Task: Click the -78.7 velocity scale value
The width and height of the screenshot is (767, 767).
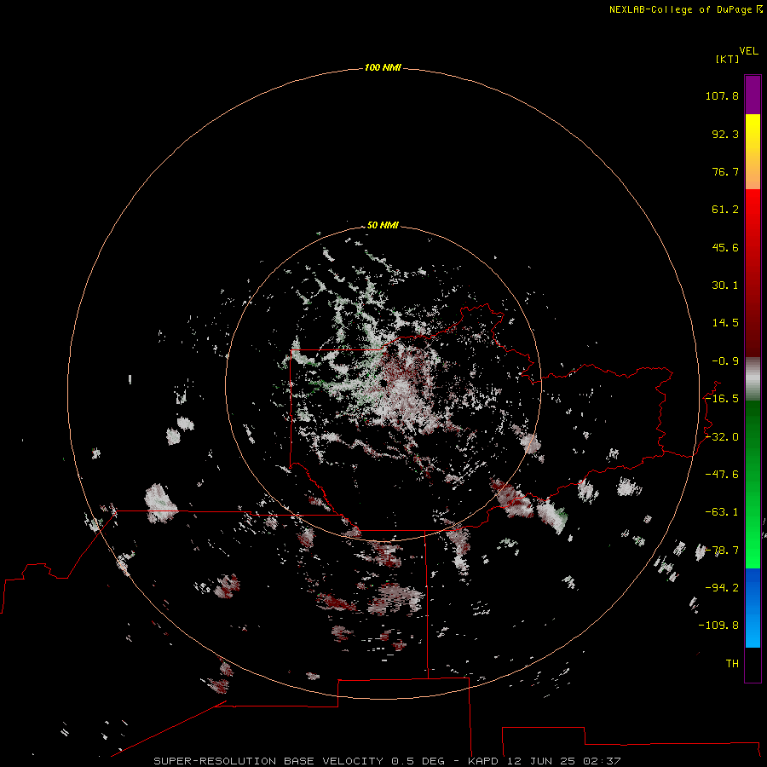Action: 722,551
